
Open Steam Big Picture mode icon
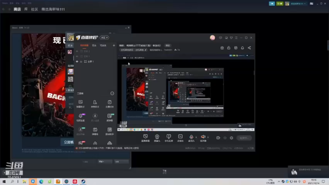click(x=312, y=4)
